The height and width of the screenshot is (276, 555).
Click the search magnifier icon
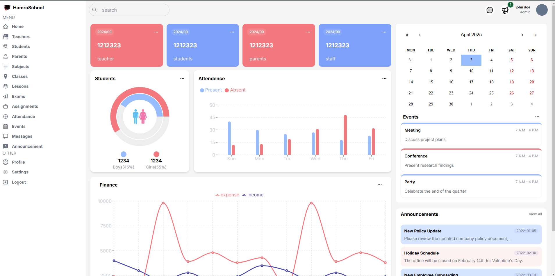[x=94, y=10]
